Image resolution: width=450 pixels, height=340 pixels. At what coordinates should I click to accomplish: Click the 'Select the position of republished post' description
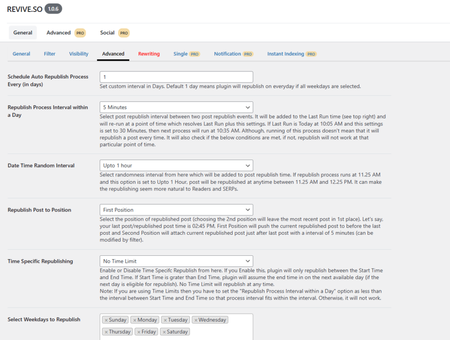[x=242, y=229]
